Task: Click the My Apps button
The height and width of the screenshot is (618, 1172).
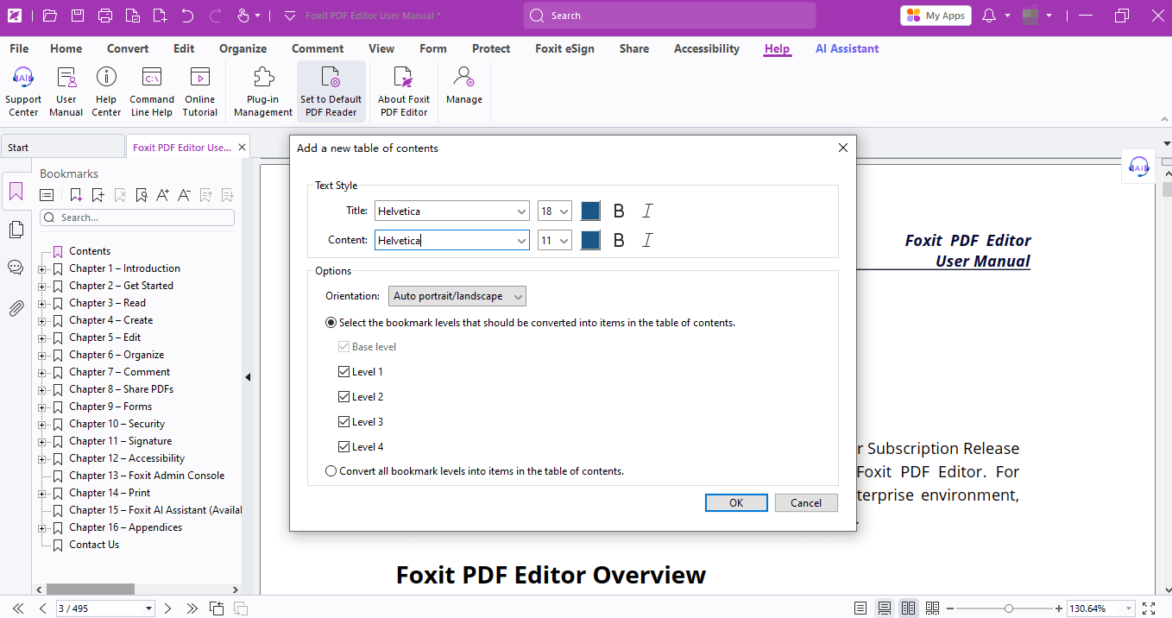Action: pos(936,16)
